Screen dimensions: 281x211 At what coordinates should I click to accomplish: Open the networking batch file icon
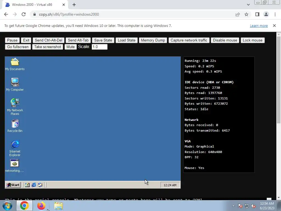(x=15, y=166)
